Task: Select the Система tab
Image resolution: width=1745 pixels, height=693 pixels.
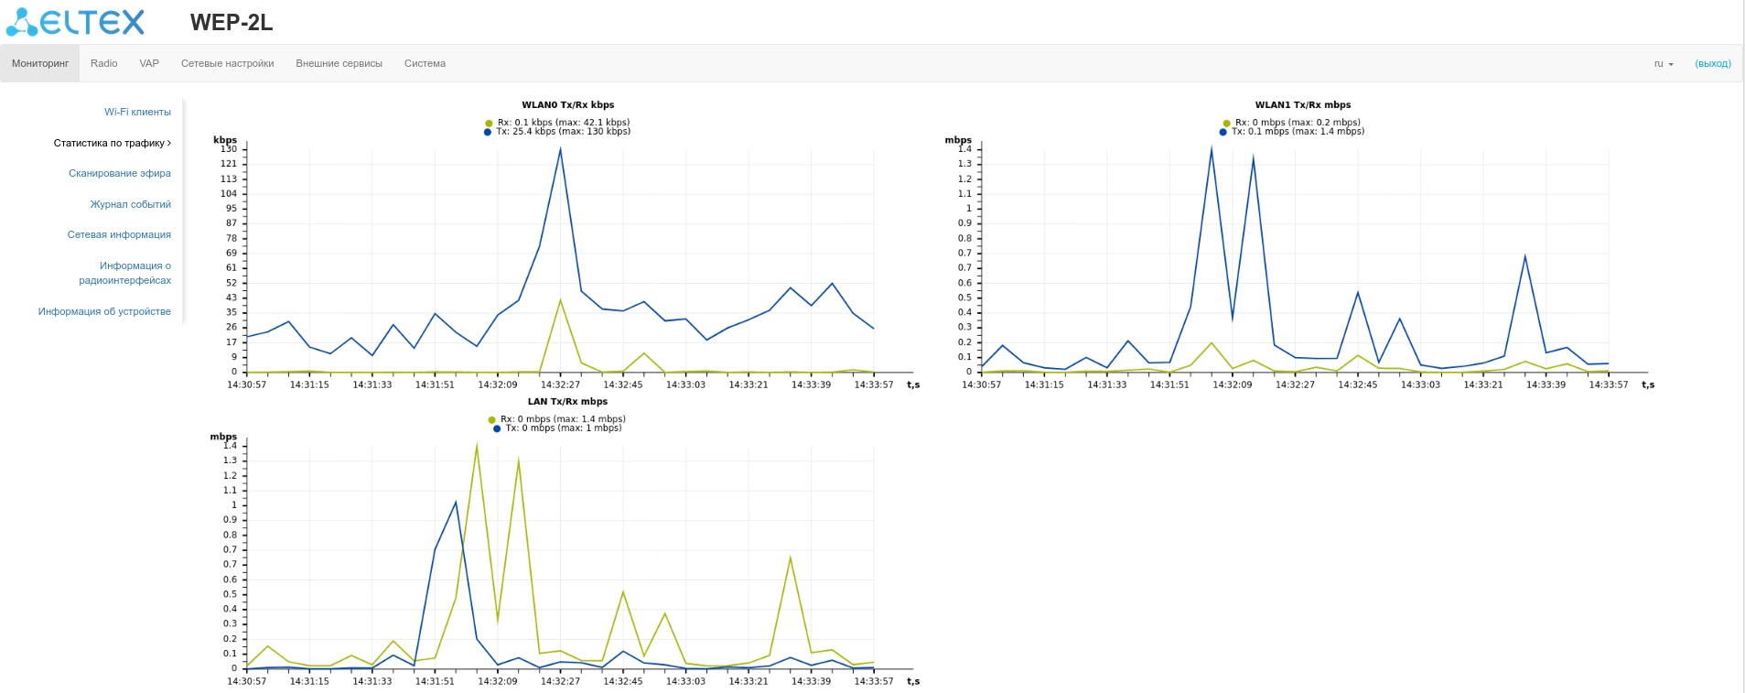Action: click(425, 63)
